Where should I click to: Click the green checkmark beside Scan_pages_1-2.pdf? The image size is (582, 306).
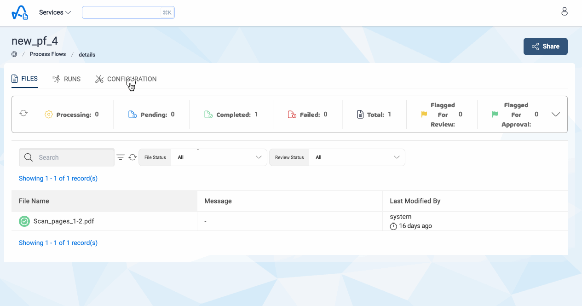pyautogui.click(x=24, y=221)
